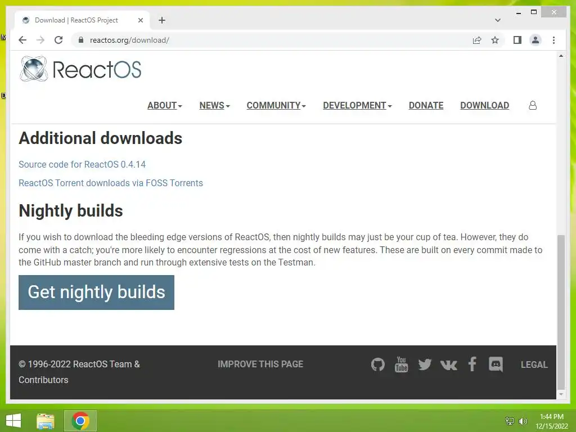Click the ReactOS logo in page header
The height and width of the screenshot is (432, 576).
(80, 69)
